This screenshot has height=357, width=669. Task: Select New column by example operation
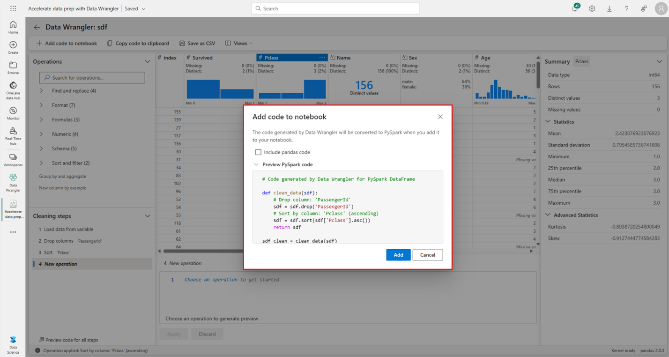click(62, 188)
